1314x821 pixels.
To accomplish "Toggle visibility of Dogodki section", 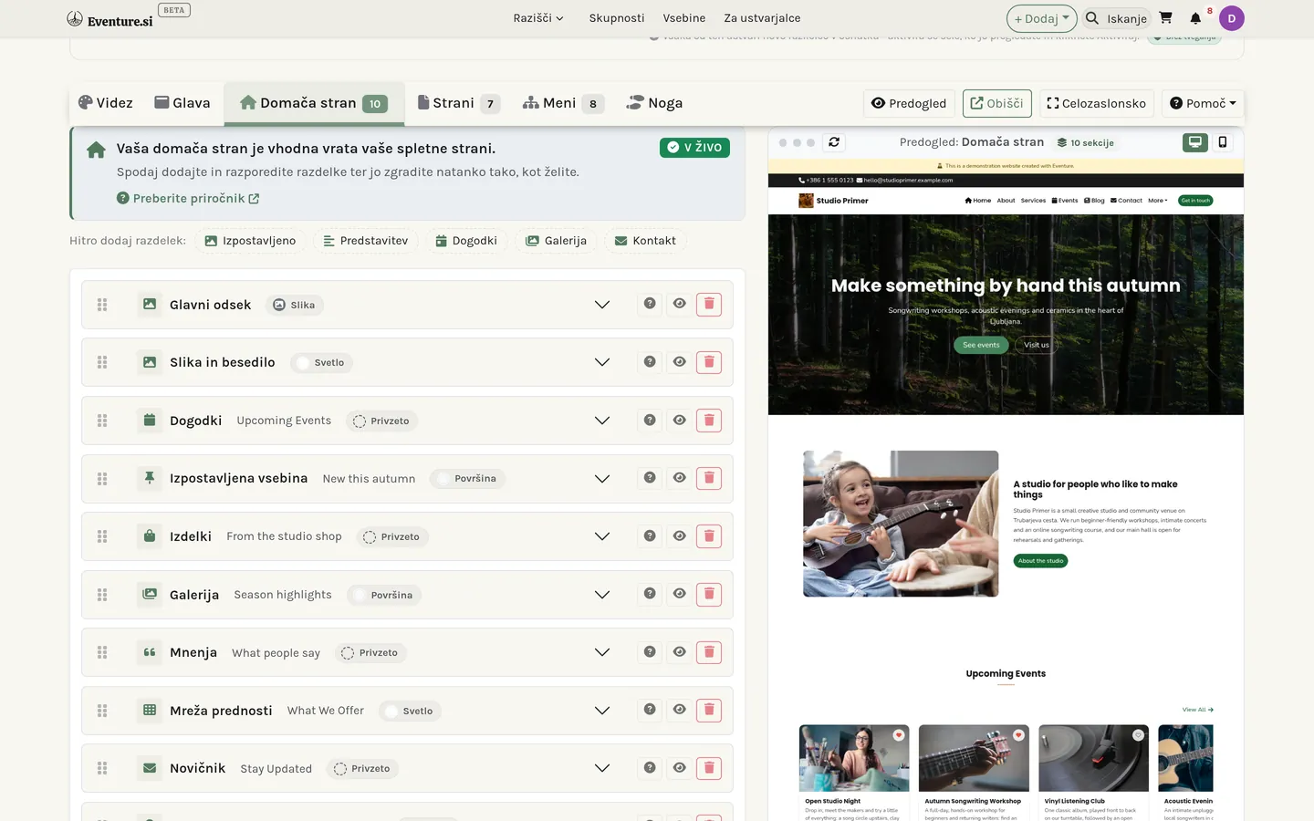I will (680, 420).
